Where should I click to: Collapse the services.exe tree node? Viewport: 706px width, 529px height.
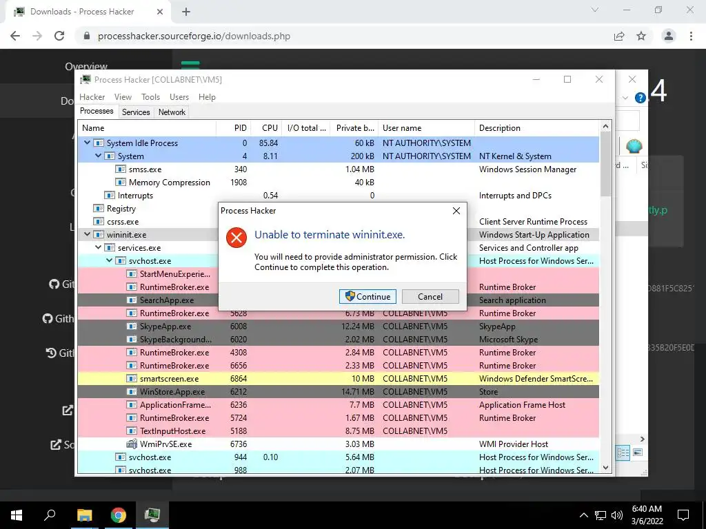pyautogui.click(x=98, y=247)
